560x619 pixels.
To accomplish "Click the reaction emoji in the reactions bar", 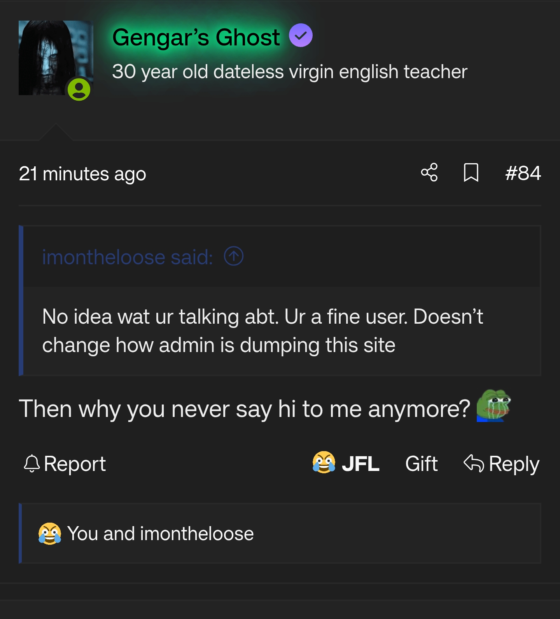I will coord(50,534).
